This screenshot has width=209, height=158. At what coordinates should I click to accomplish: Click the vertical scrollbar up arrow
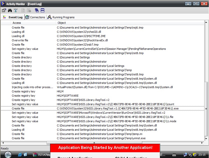pyautogui.click(x=206, y=22)
